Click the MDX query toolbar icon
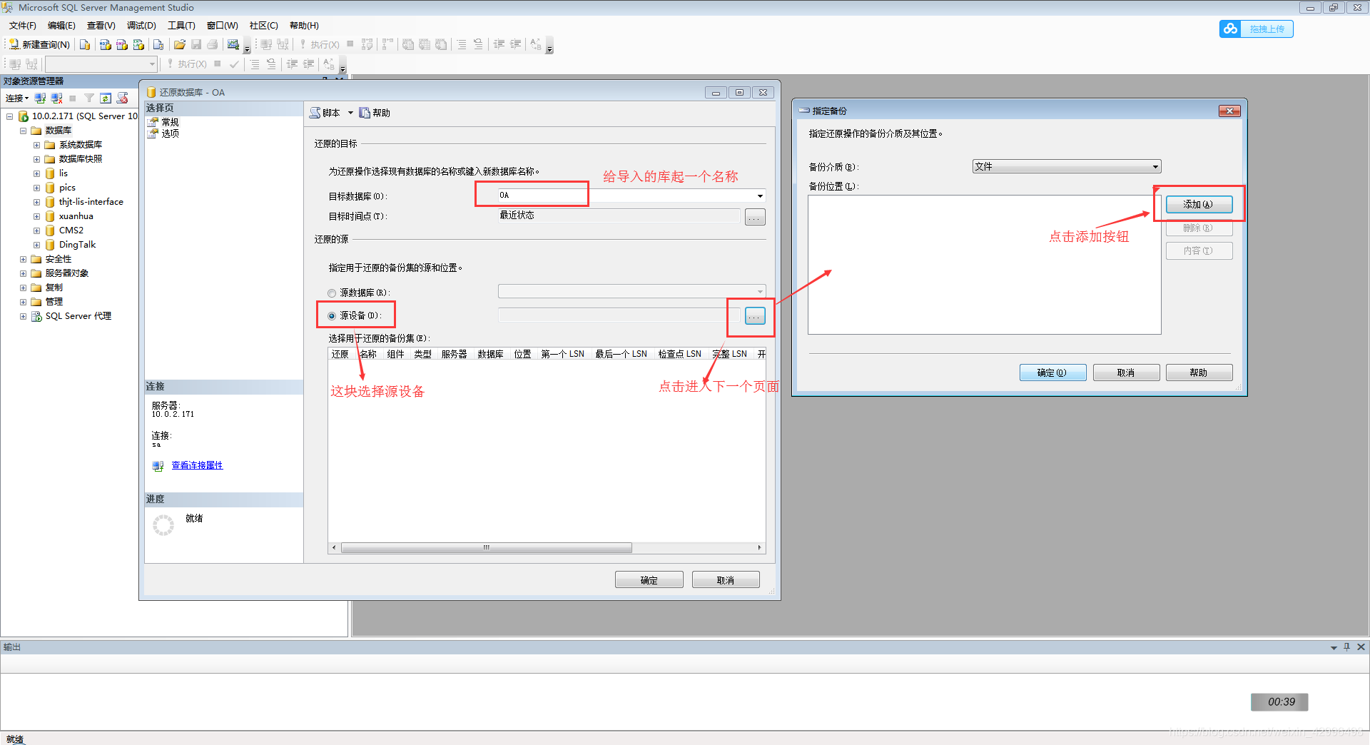 click(106, 44)
